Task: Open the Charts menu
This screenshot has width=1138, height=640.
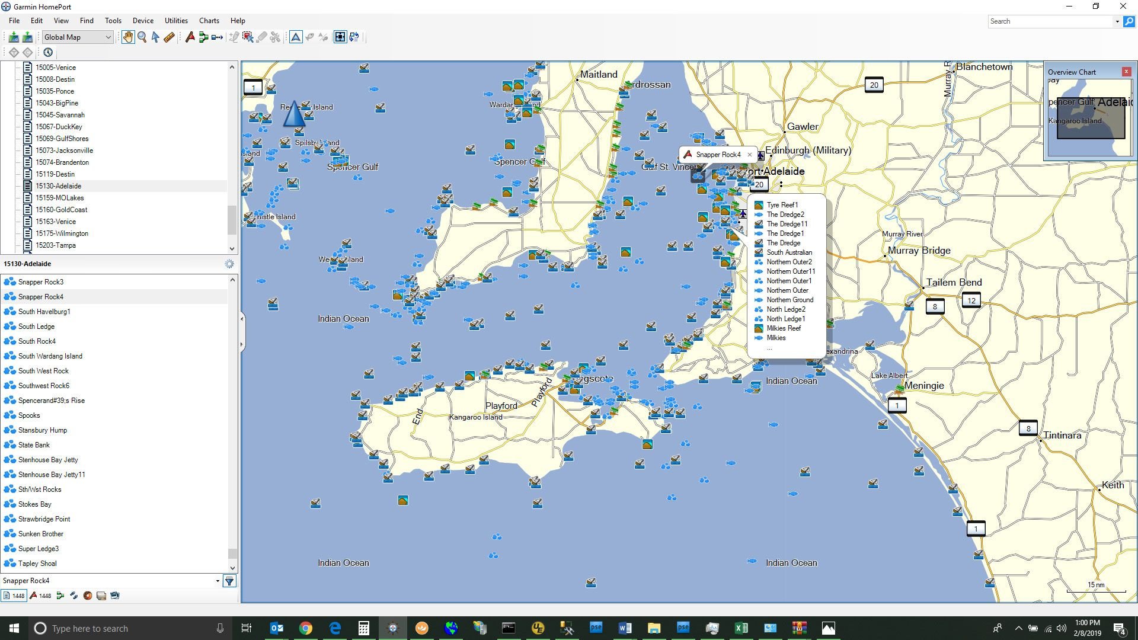Action: click(209, 20)
